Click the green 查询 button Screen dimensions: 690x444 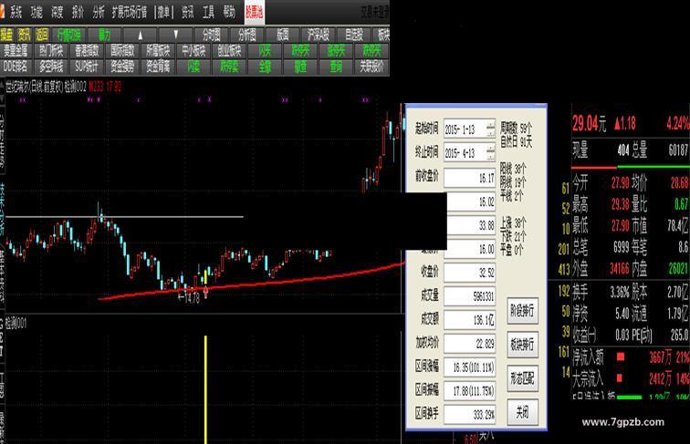tap(336, 67)
